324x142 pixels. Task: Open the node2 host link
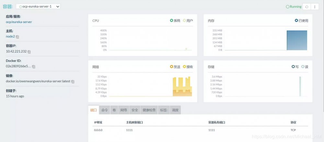point(10,37)
